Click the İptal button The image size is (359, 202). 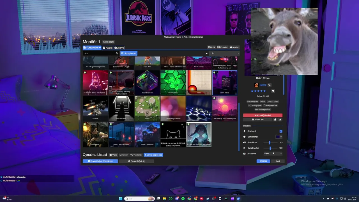click(x=278, y=161)
